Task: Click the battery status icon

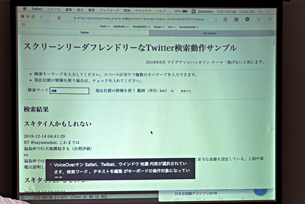Action: click(185, 11)
